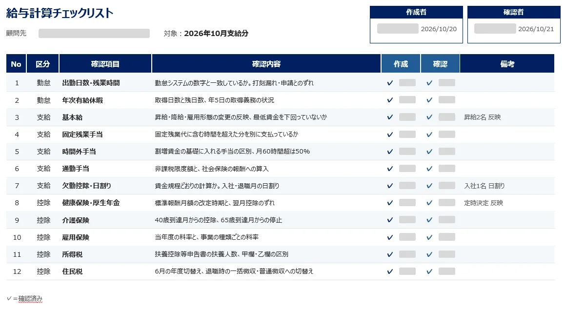
Task: Click 区分 cell 控除 in row 10
Action: (43, 237)
